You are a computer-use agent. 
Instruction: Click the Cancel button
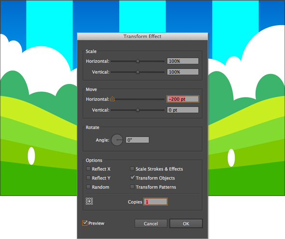pyautogui.click(x=151, y=224)
